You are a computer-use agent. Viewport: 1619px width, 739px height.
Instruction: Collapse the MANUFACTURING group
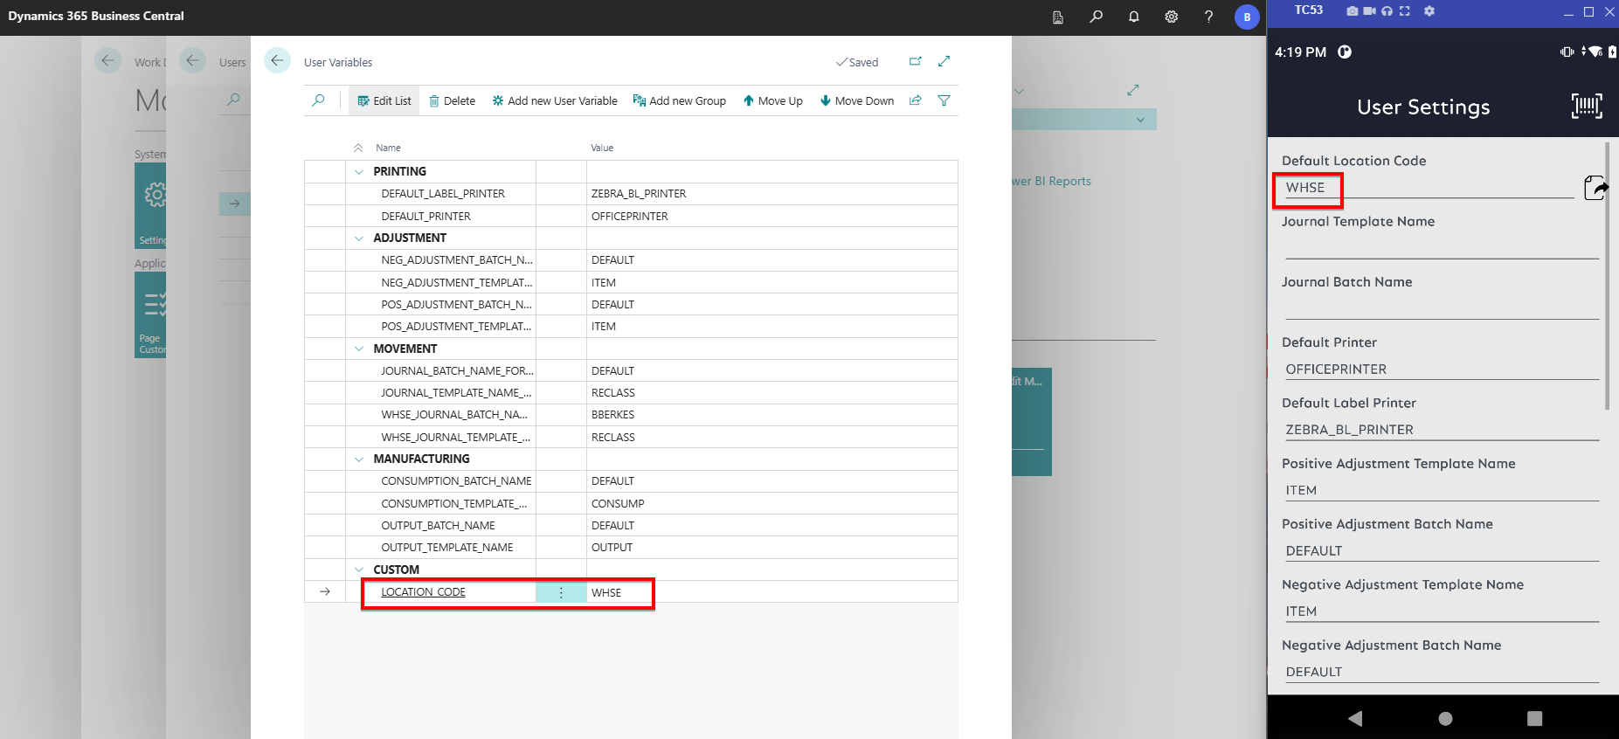[358, 459]
